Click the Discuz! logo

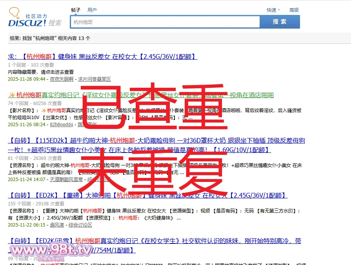pyautogui.click(x=27, y=23)
